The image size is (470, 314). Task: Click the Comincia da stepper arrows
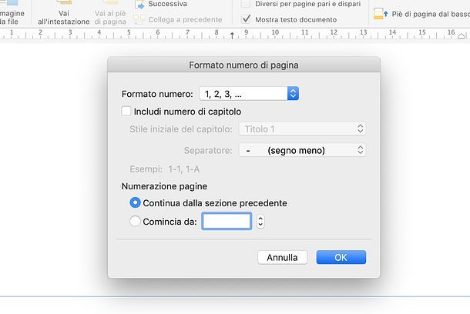[x=260, y=222]
